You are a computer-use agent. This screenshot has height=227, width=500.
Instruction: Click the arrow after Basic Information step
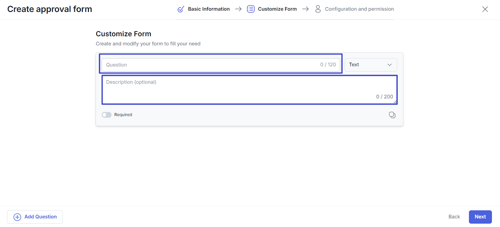coord(238,9)
